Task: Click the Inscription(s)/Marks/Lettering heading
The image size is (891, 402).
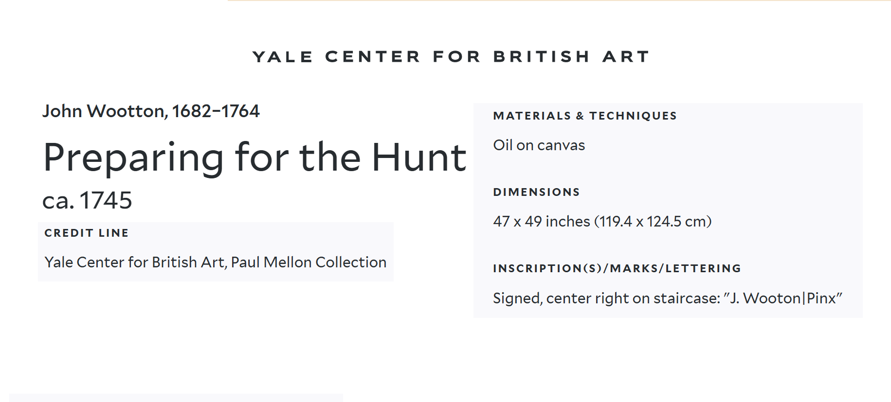Action: click(x=617, y=269)
